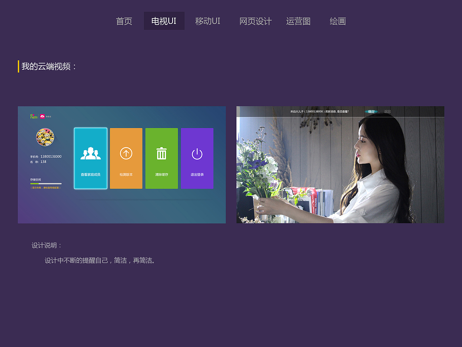Click the upward arrow icon on 检测版本 tile
Screen dimensions: 462x347
point(126,153)
